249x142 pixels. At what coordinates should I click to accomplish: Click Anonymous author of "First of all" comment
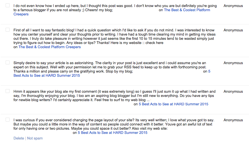(x=233, y=30)
